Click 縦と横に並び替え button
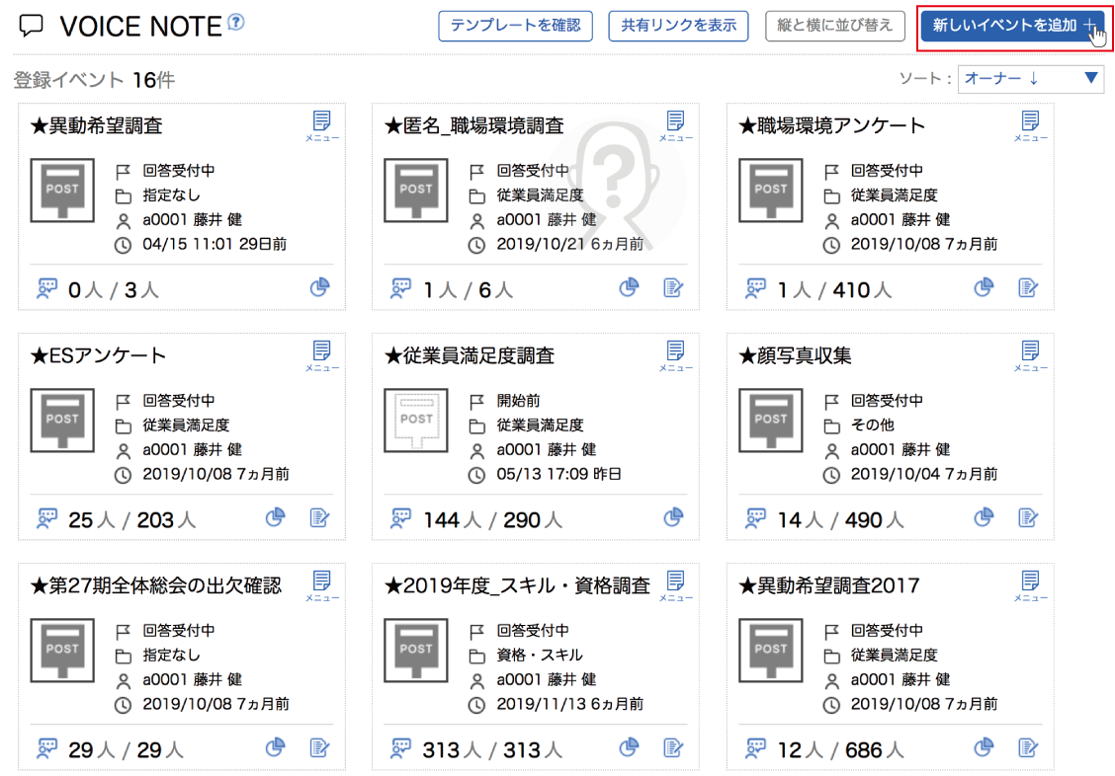 pyautogui.click(x=834, y=26)
